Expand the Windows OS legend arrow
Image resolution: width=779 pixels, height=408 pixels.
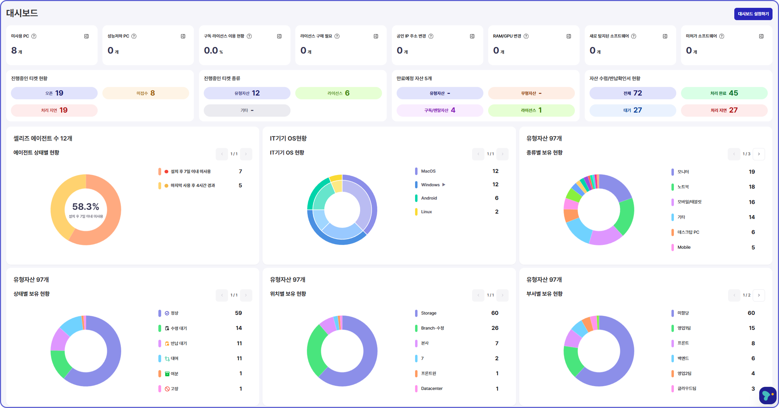[444, 185]
